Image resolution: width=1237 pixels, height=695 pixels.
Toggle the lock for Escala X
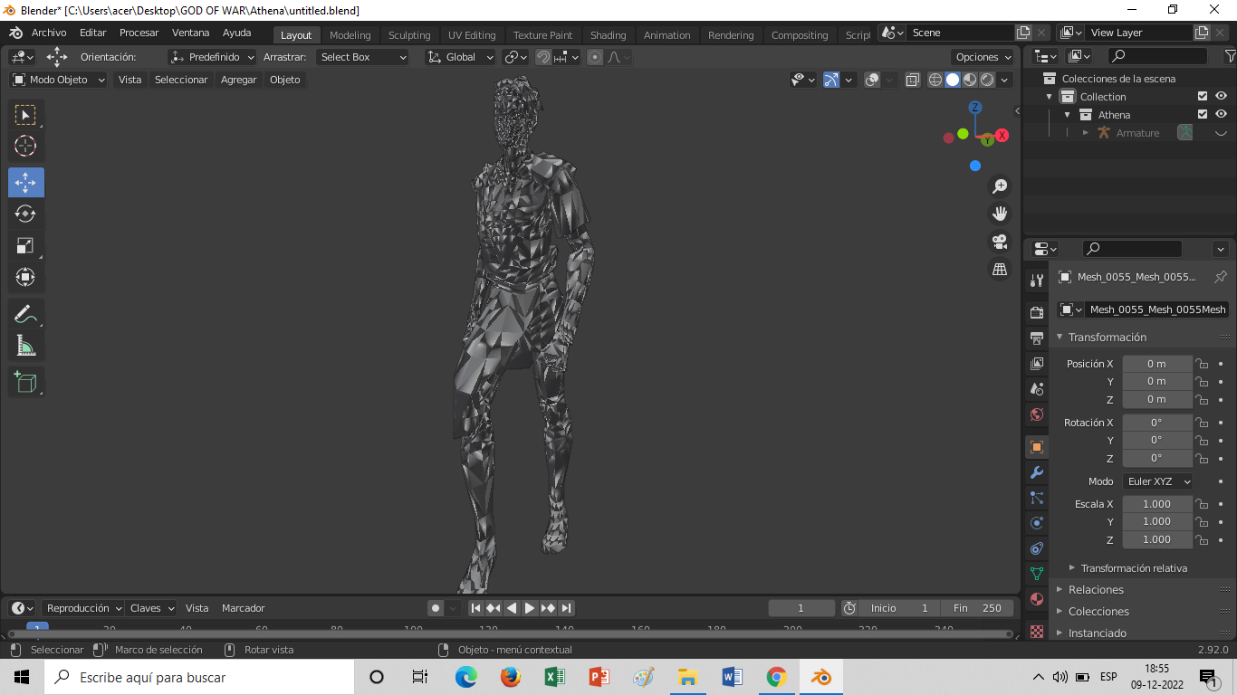tap(1202, 504)
